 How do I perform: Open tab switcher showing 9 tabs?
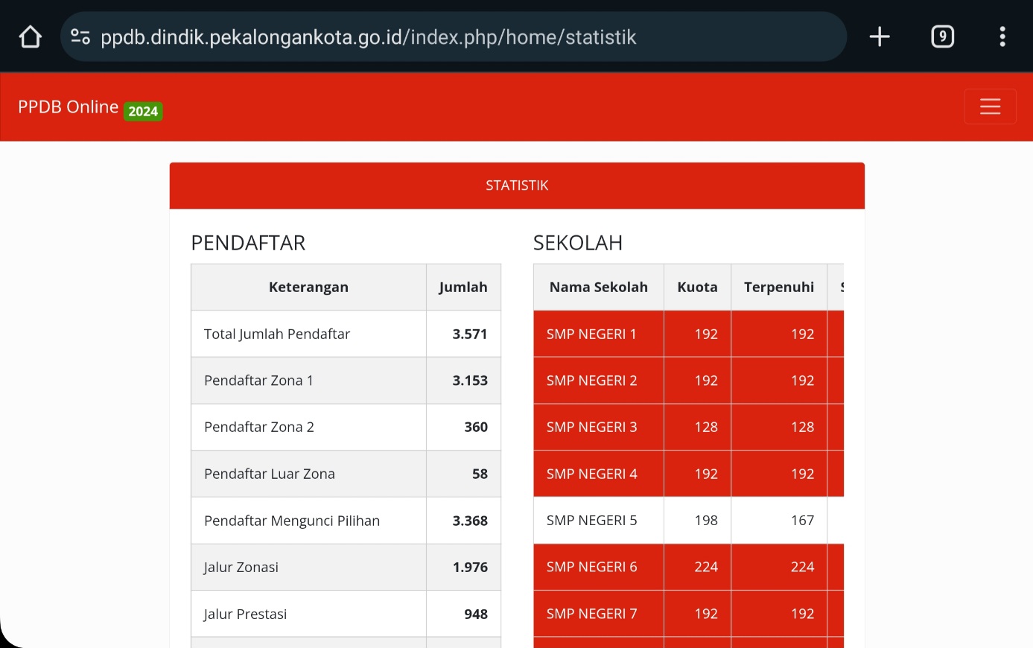click(943, 36)
